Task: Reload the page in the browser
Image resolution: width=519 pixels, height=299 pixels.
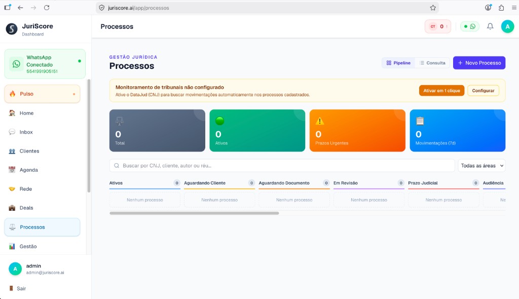Action: [47, 8]
